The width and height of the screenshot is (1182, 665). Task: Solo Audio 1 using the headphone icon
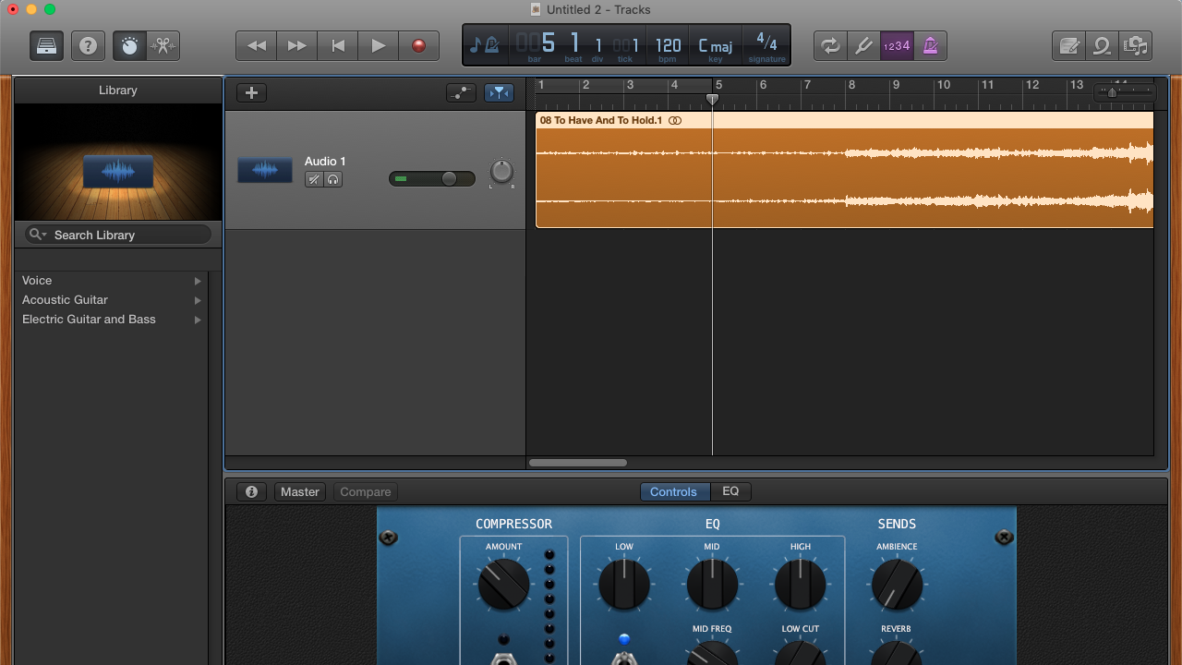(332, 178)
